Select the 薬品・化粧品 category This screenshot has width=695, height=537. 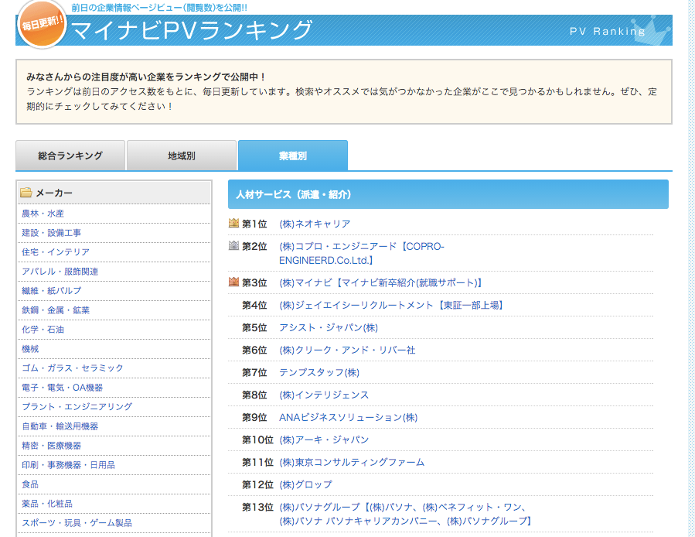pyautogui.click(x=47, y=504)
